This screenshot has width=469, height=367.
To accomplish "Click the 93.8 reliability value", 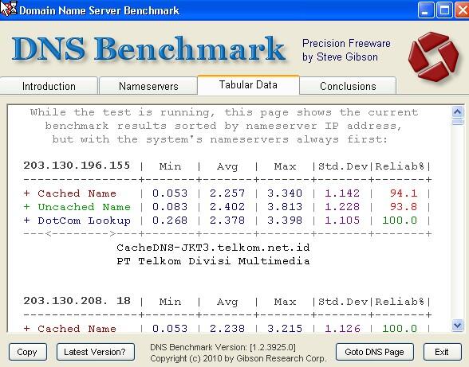I will pos(404,207).
